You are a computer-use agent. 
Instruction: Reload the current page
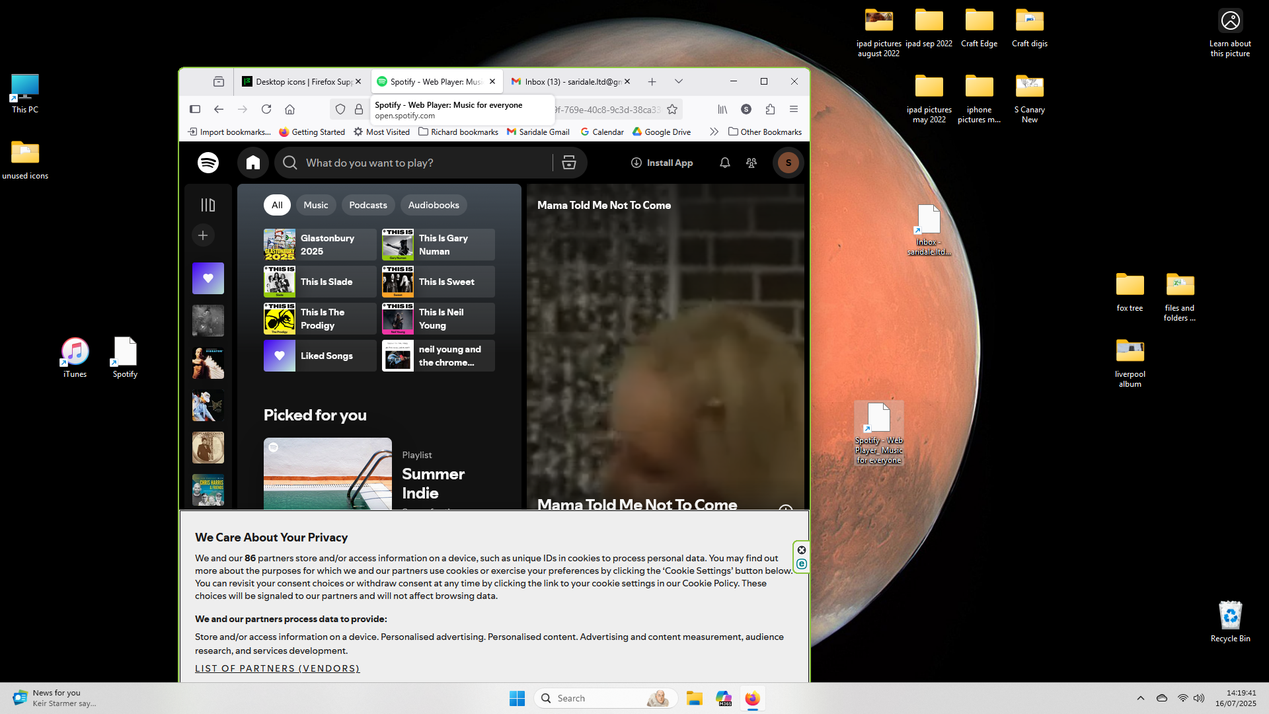[x=266, y=109]
